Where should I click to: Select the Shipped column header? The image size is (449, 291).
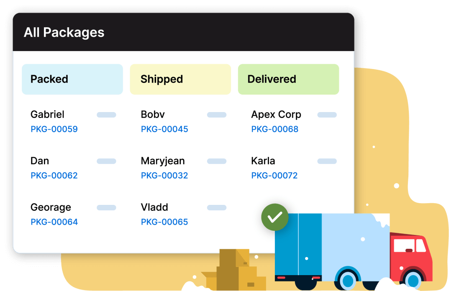[180, 79]
